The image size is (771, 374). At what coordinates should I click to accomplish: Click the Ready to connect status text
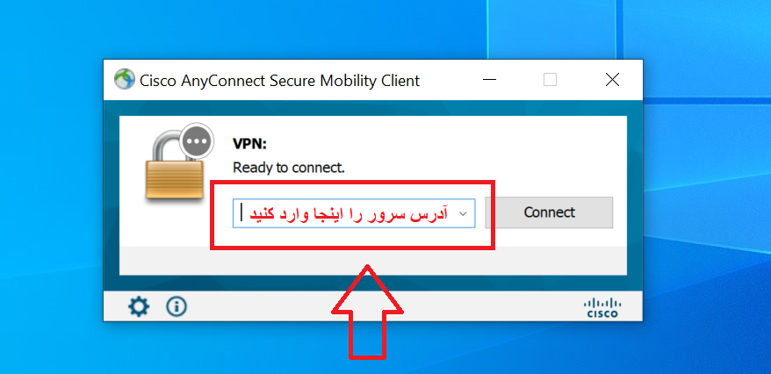[x=289, y=168]
